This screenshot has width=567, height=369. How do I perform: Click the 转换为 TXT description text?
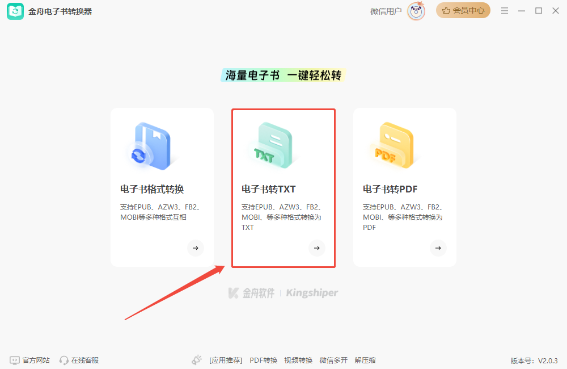click(x=282, y=217)
